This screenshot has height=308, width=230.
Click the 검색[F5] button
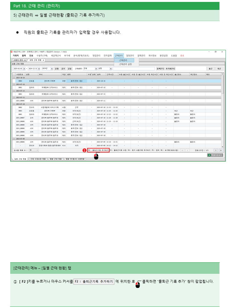(160, 69)
